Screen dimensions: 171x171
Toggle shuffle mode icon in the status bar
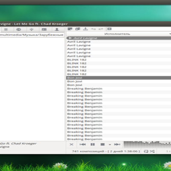click(x=152, y=151)
